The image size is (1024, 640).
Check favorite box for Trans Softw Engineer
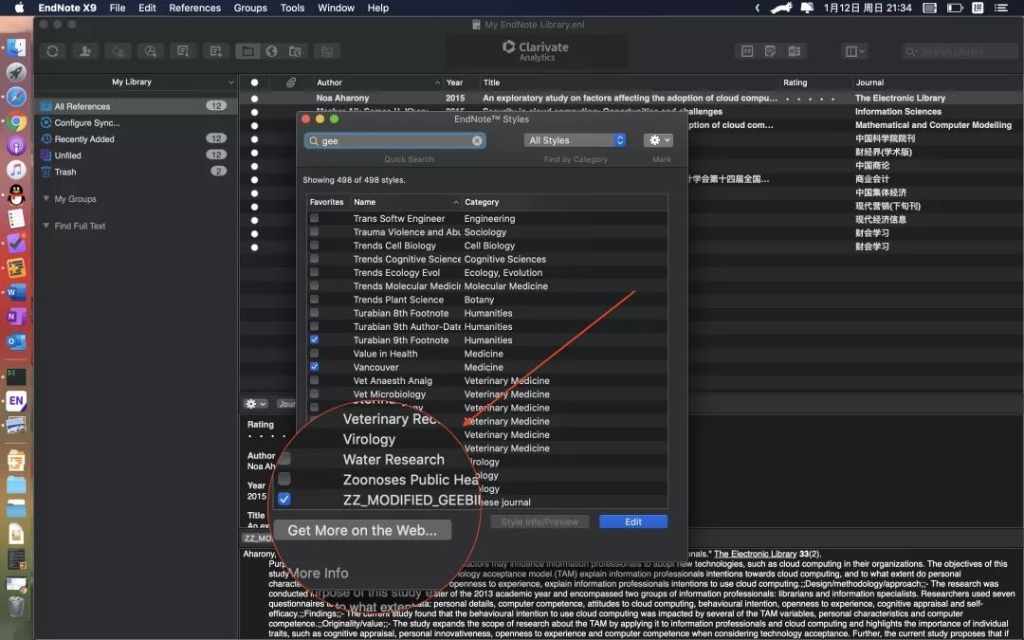coord(314,218)
